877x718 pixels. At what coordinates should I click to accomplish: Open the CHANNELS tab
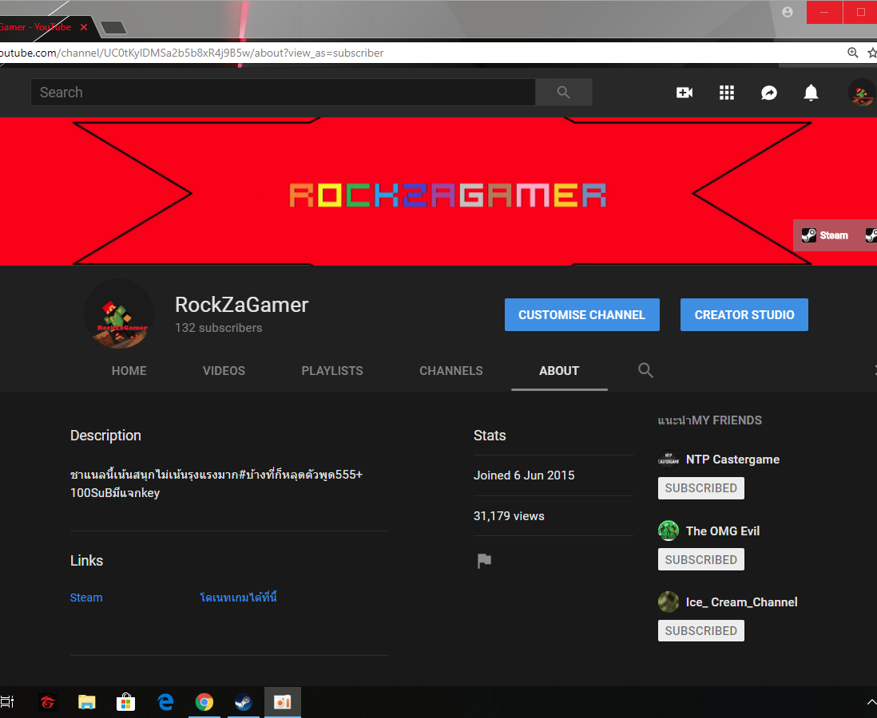click(450, 370)
